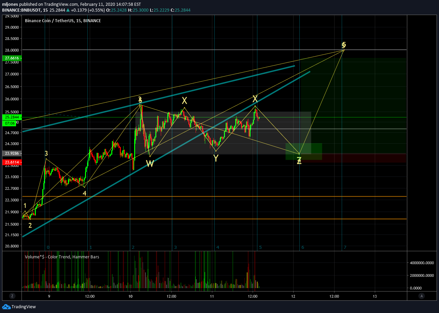Viewport: 439px width, 313px height.
Task: Click the date 12 on the time axis
Action: (x=294, y=296)
